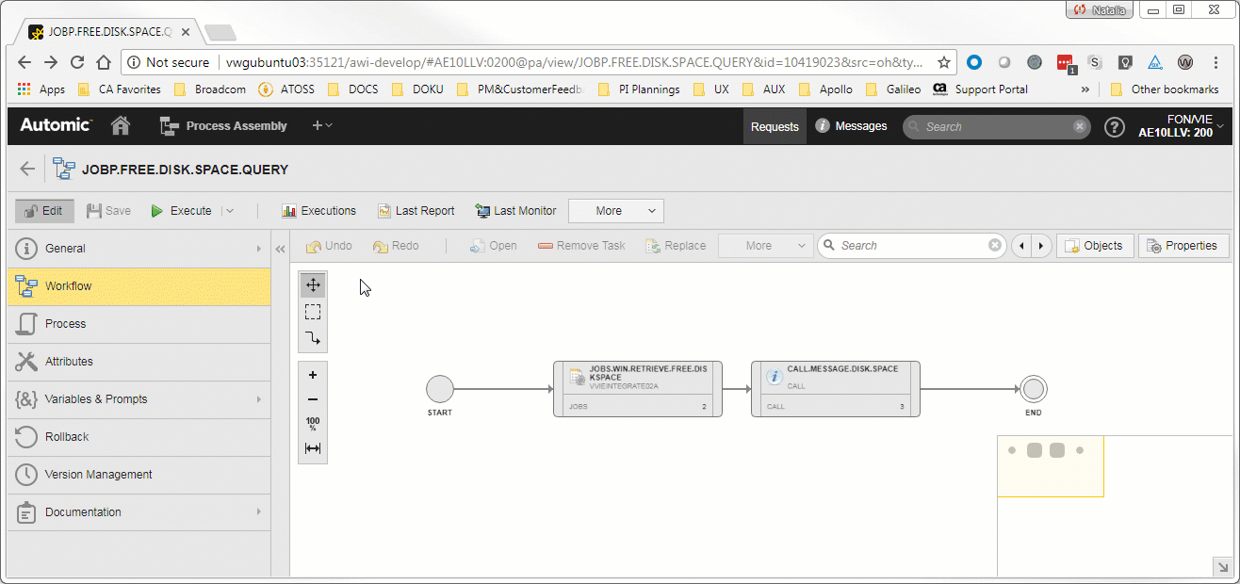Click the Automic home icon
The height and width of the screenshot is (584, 1240).
click(121, 126)
